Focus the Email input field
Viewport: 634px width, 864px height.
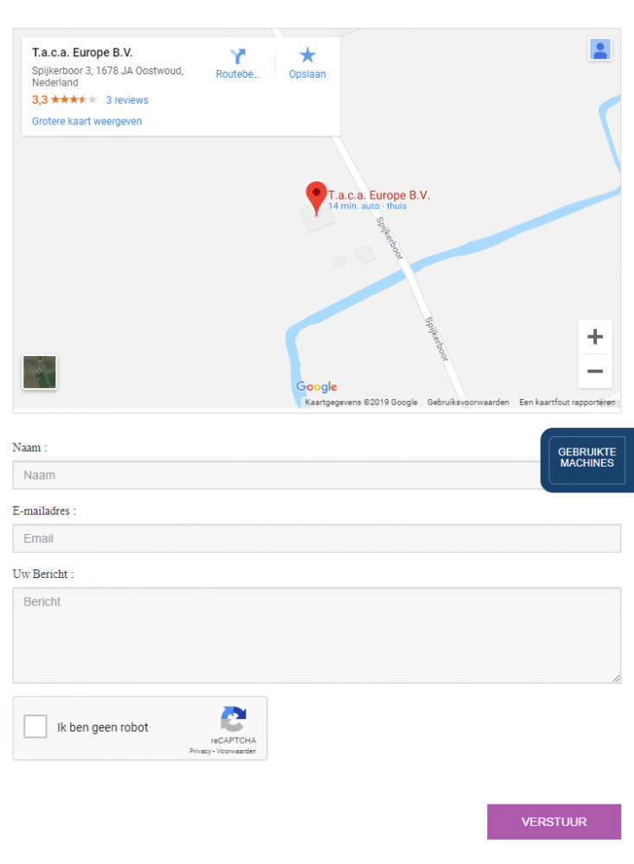[317, 538]
